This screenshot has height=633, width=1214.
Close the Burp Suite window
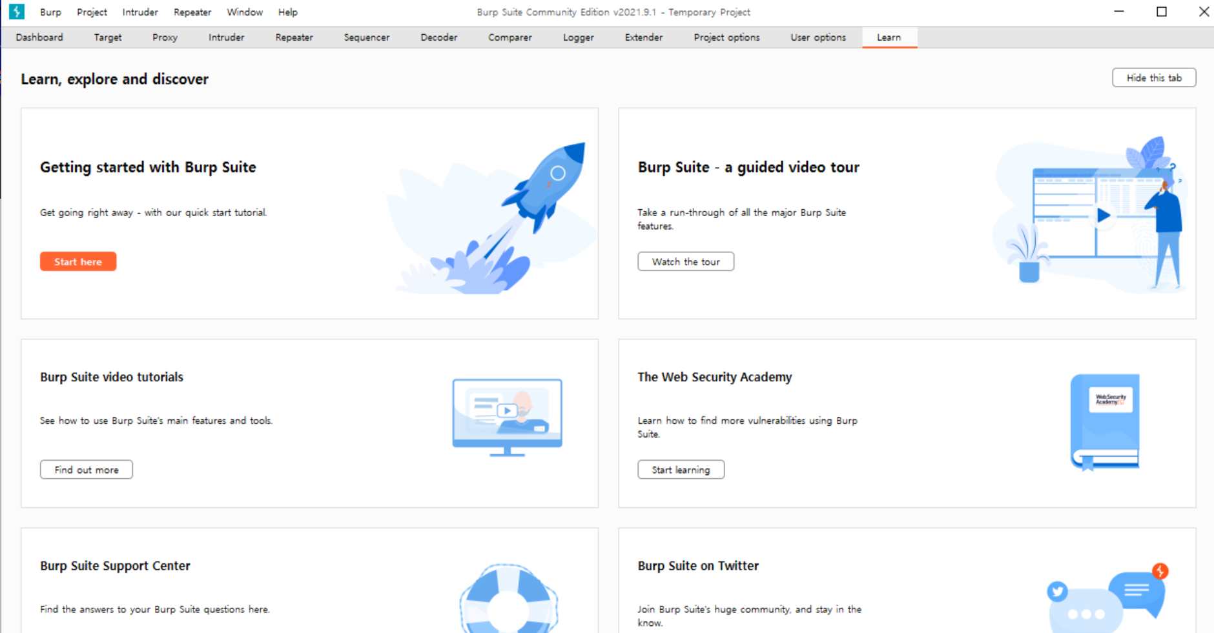point(1204,12)
